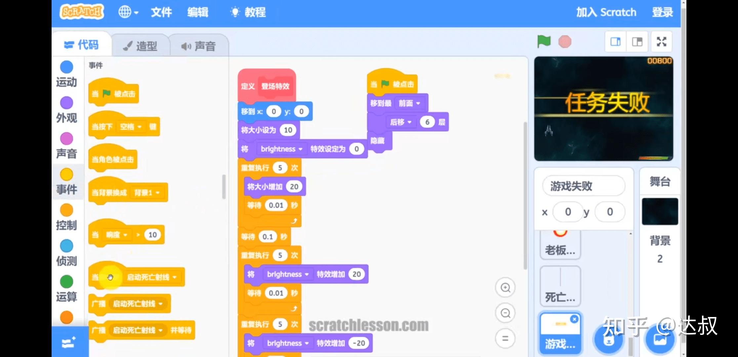
Task: Click the 加入 Scratch link
Action: [x=607, y=12]
